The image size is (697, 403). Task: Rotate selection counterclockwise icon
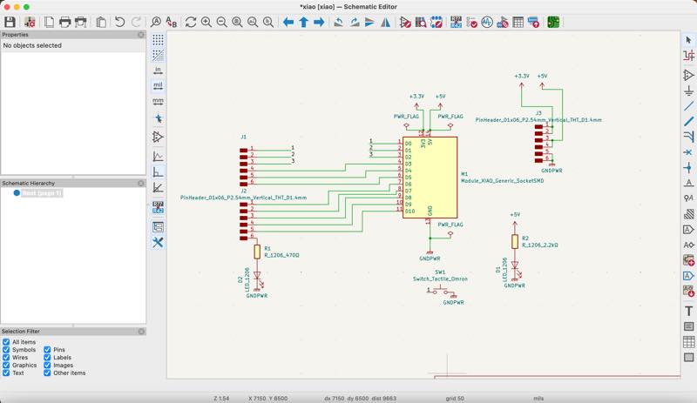tap(339, 22)
